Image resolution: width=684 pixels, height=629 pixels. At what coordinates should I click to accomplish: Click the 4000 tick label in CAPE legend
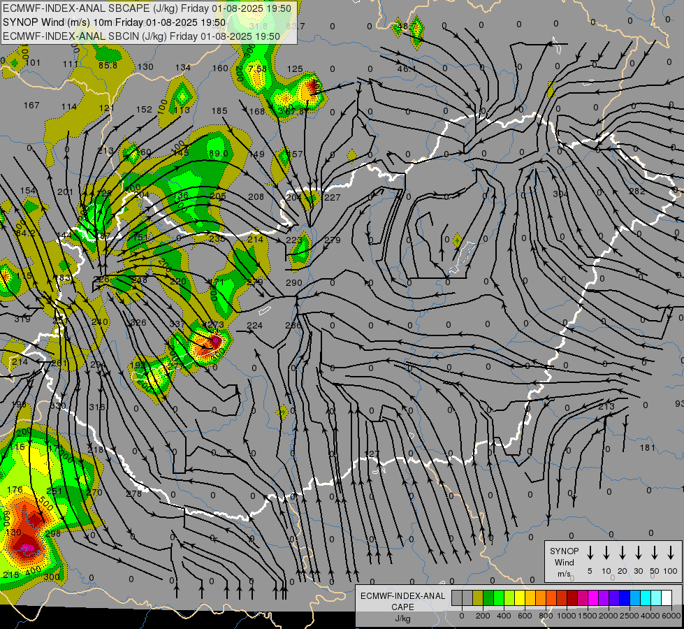click(x=650, y=616)
